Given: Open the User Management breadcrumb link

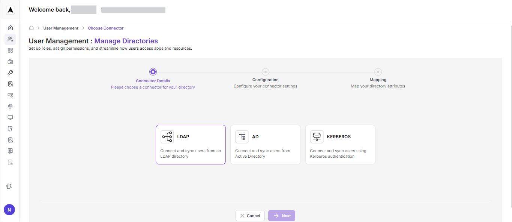Looking at the screenshot, I should (61, 28).
